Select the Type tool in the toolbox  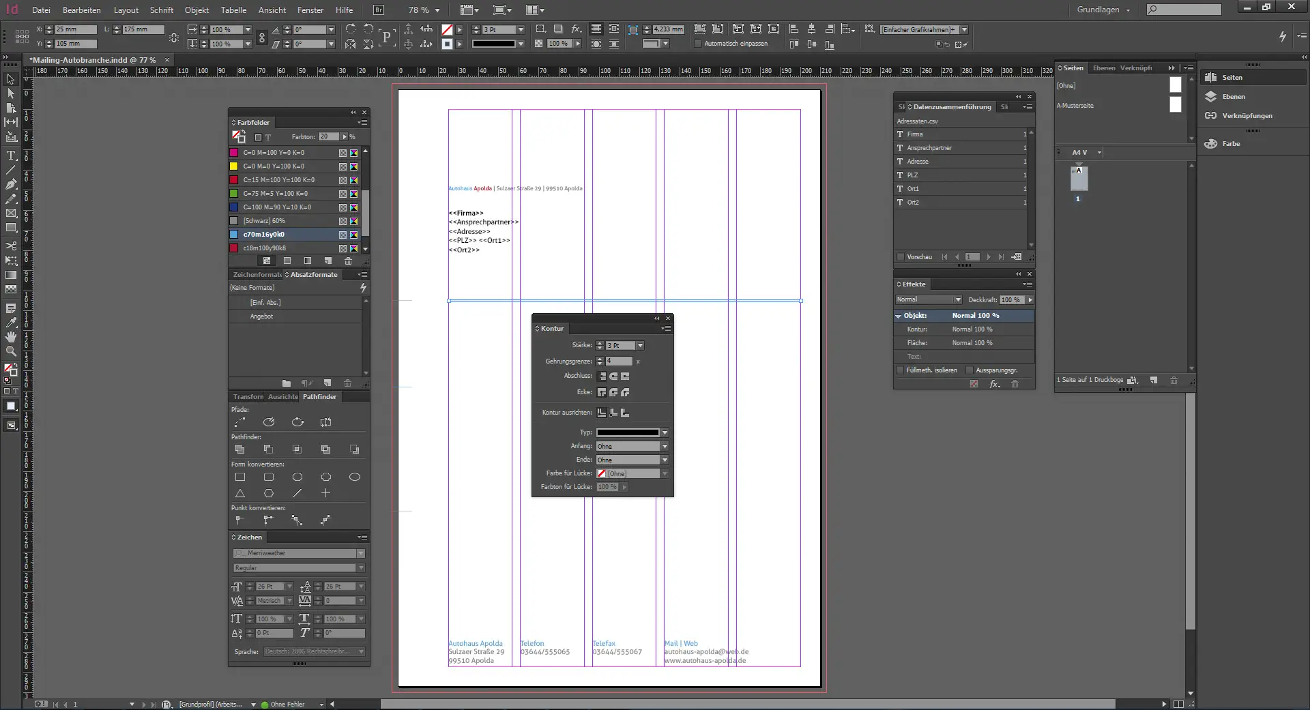[11, 156]
